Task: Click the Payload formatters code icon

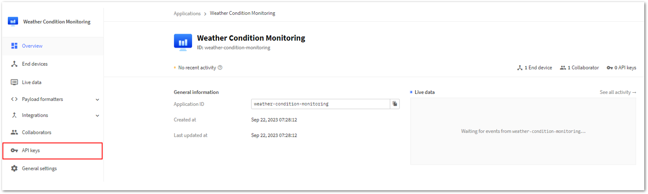Action: click(x=14, y=99)
